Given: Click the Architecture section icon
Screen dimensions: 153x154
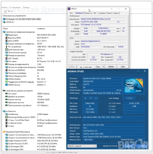Looking at the screenshot, I should [x=4, y=111].
